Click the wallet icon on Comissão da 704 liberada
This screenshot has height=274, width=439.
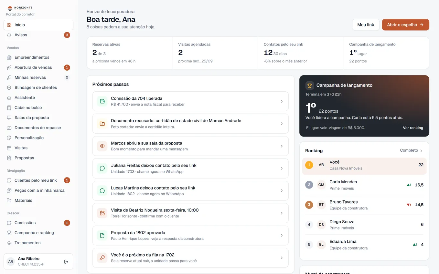pos(102,101)
